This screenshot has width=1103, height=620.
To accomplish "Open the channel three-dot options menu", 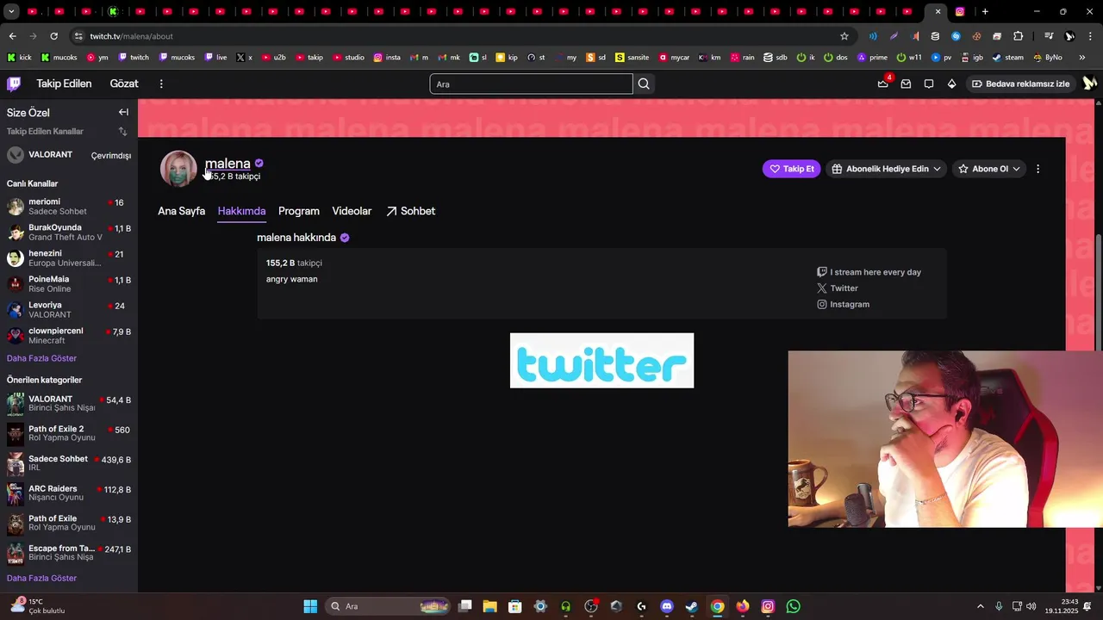I will pos(1038,169).
